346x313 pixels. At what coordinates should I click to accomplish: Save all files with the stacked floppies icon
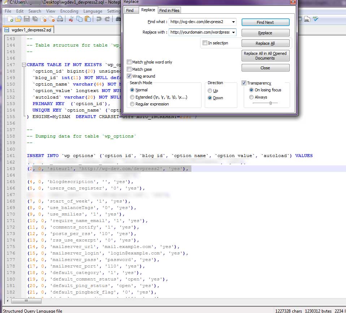pyautogui.click(x=35, y=19)
